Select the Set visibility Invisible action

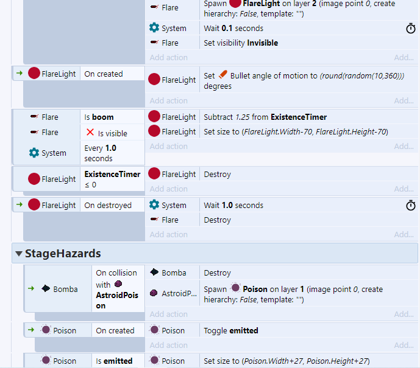point(241,43)
